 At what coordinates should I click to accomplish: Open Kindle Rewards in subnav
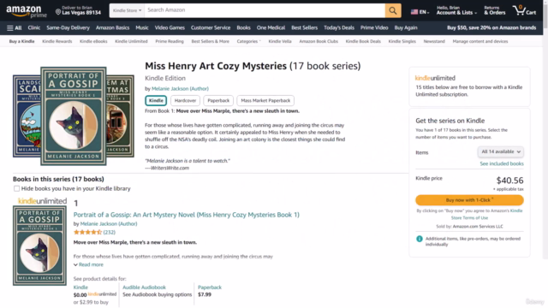(57, 41)
